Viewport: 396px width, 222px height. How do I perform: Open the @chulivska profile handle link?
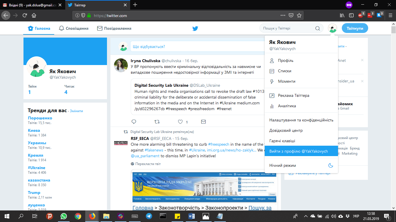(171, 61)
